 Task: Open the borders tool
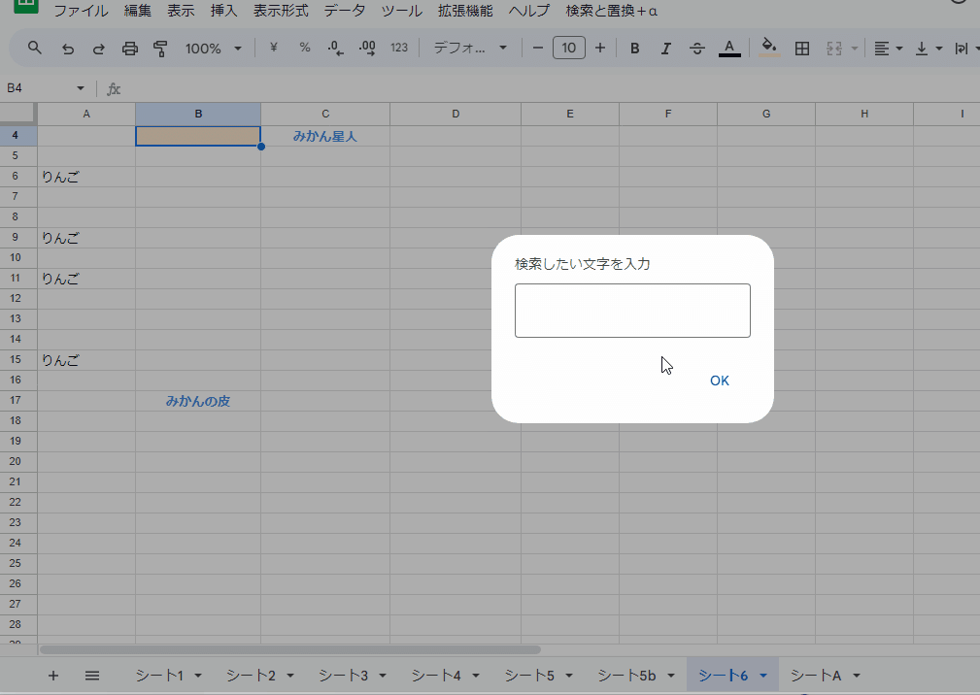pos(802,49)
